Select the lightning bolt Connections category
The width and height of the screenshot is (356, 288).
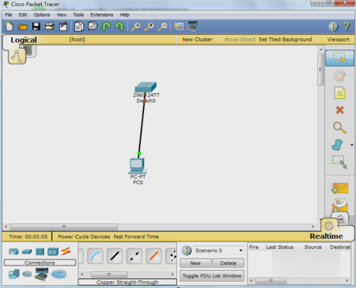coord(66,251)
